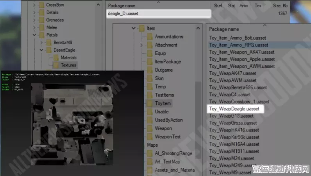Sort by Tex column header

coord(258,6)
